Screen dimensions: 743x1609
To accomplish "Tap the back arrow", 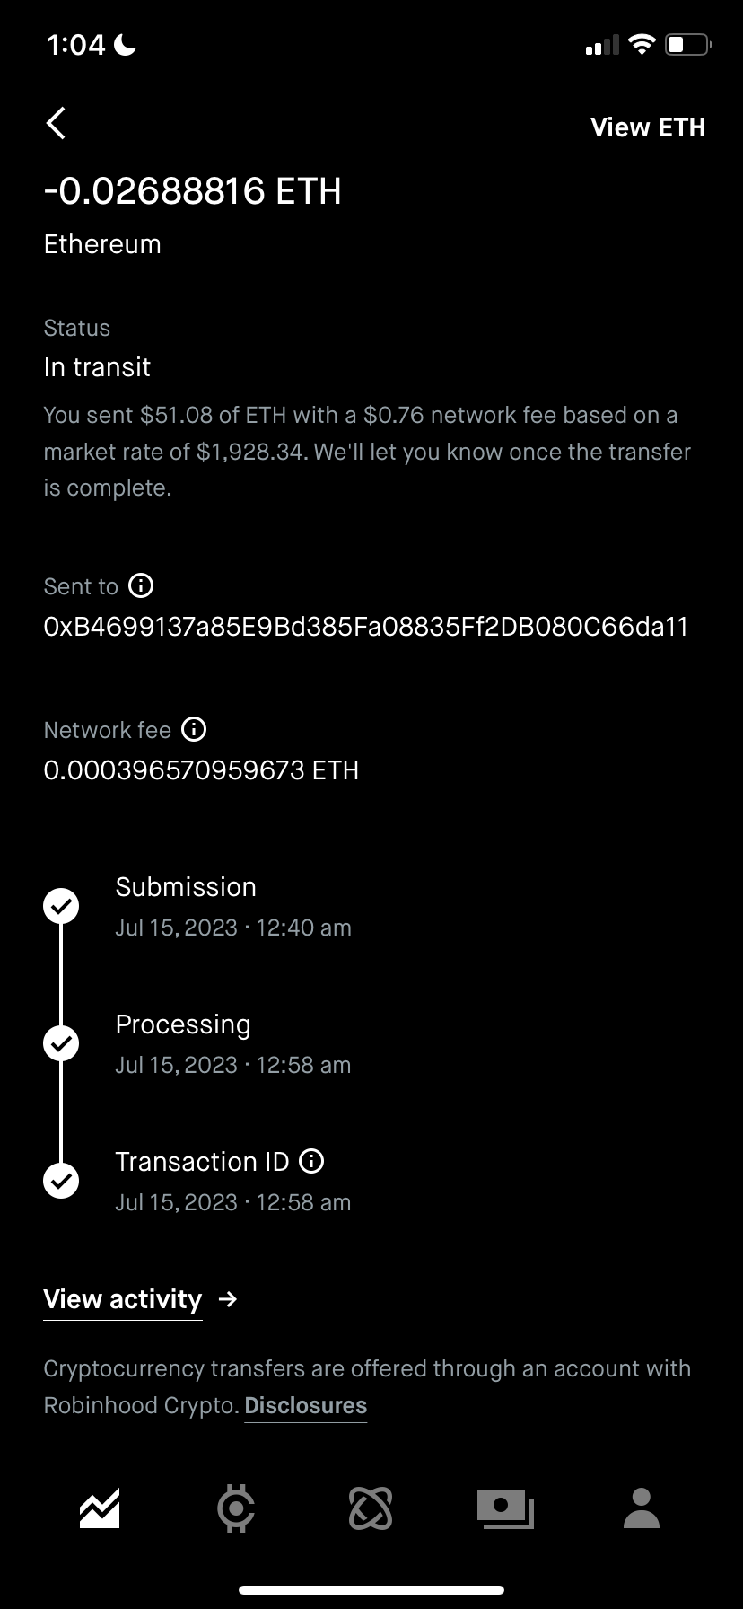I will [56, 124].
